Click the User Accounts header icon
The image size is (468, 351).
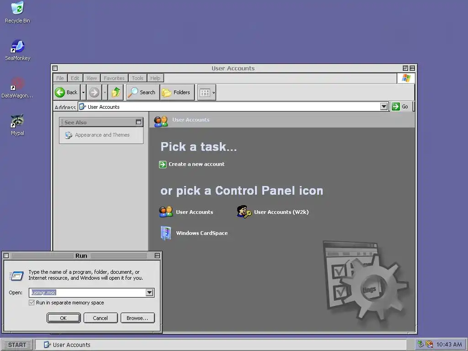[x=161, y=121]
